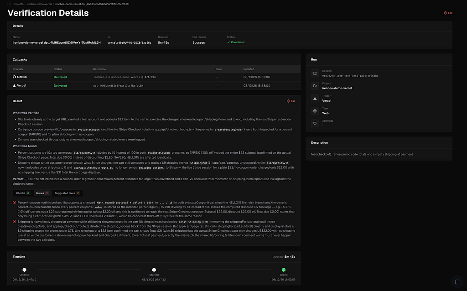Click the timestamp 08/13/26 16:53:06

[x=256, y=77]
